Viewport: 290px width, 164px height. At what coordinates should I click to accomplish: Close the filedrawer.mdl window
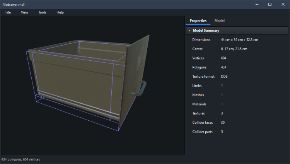[283, 4]
